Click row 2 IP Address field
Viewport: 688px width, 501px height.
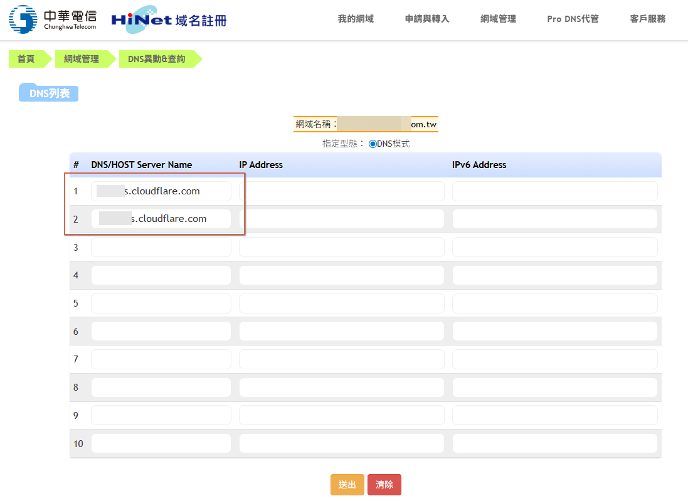coord(341,219)
